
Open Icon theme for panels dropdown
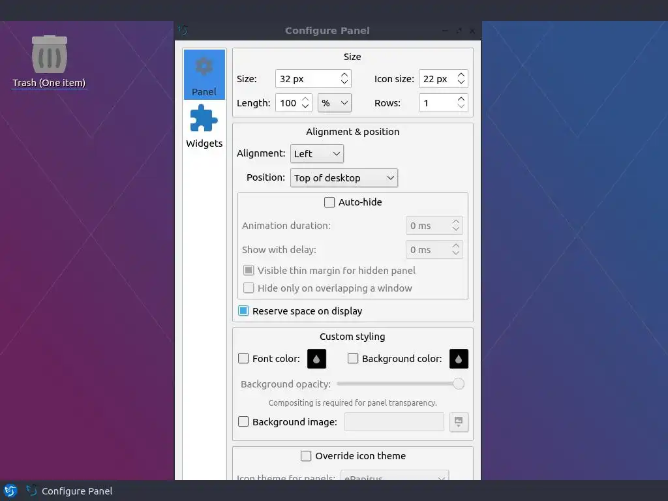(395, 476)
